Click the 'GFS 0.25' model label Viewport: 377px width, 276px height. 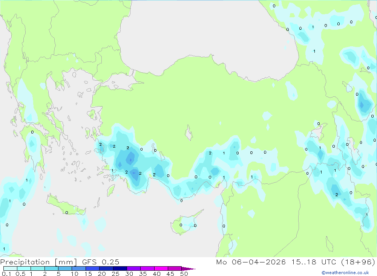click(101, 262)
